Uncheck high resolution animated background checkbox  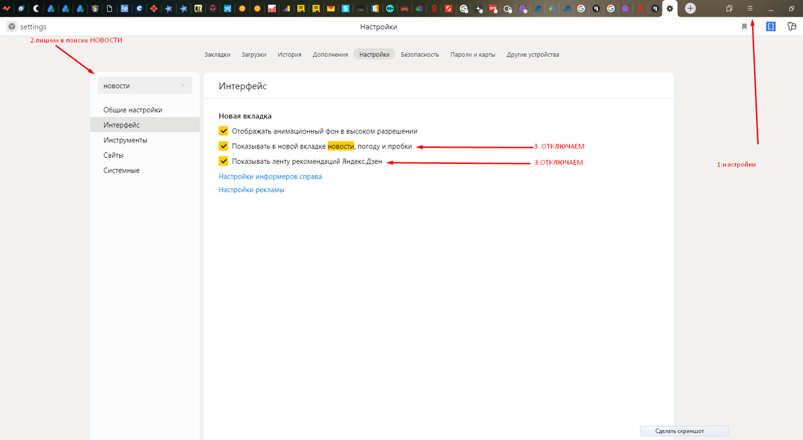pyautogui.click(x=224, y=131)
